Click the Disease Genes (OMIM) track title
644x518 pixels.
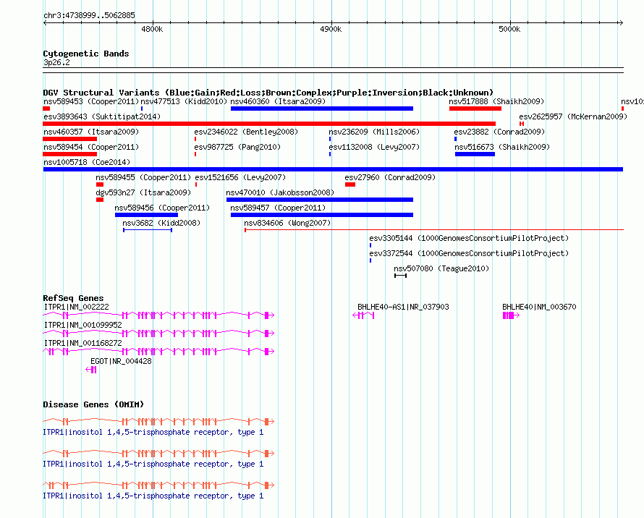pos(93,404)
